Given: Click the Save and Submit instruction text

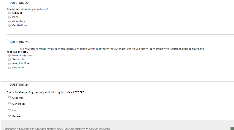Looking at the screenshot, I should tap(57, 129).
